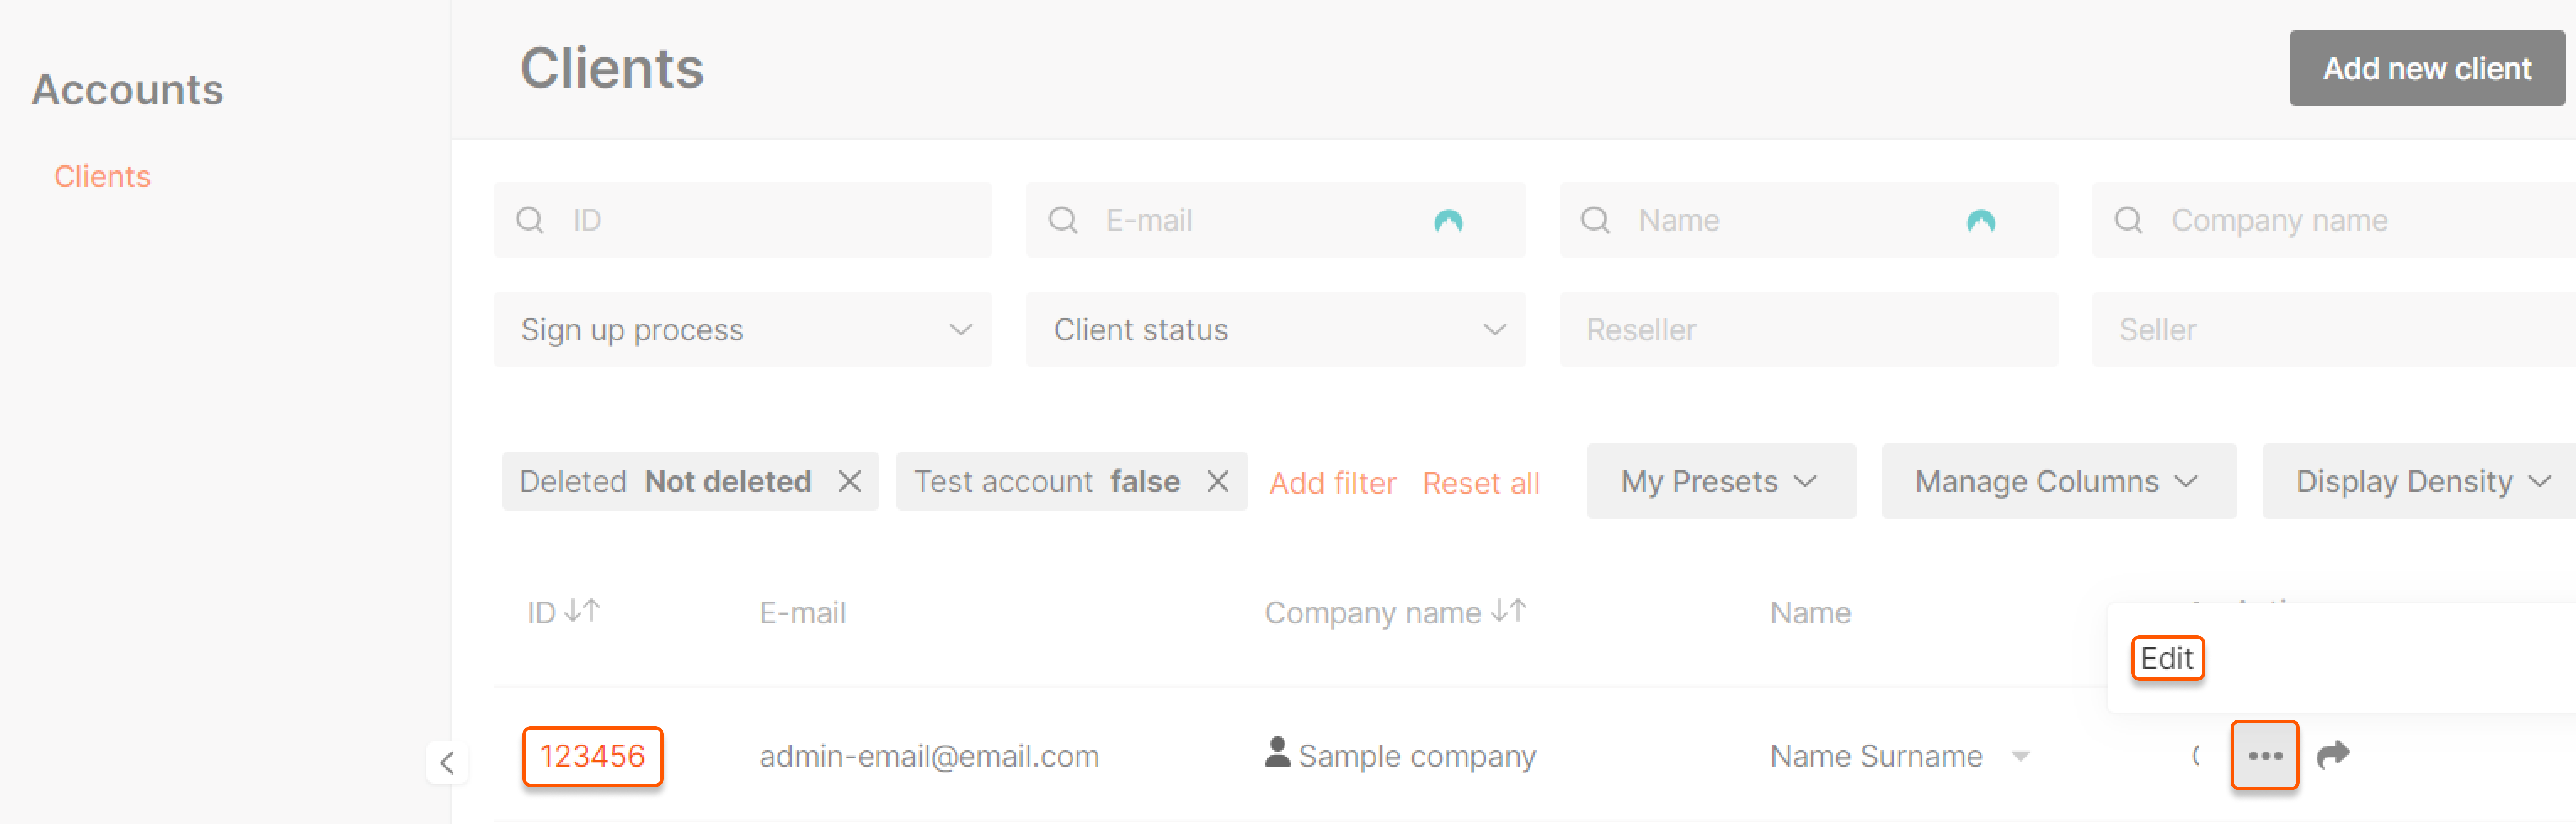
Task: Sort by ID using the sort arrows
Action: 582,611
